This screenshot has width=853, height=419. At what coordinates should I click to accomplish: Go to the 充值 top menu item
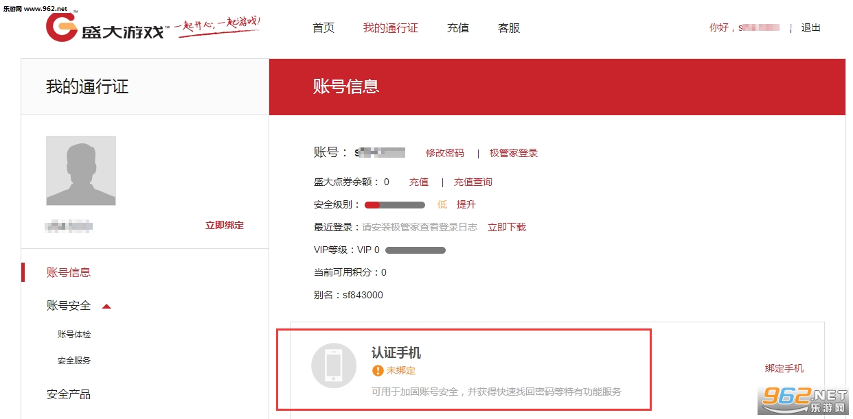[458, 28]
